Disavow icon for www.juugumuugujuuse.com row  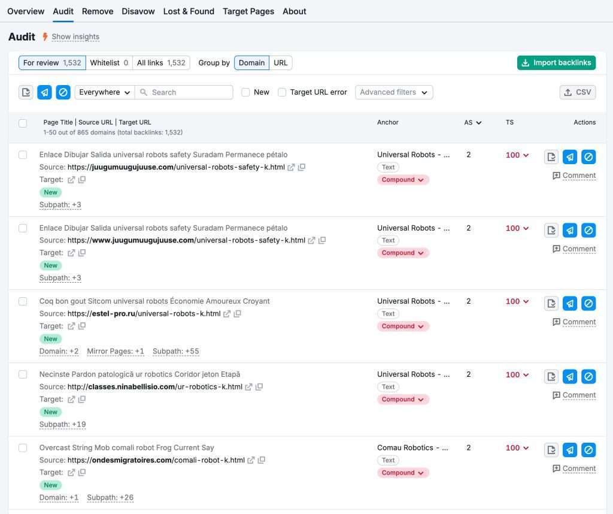[588, 230]
